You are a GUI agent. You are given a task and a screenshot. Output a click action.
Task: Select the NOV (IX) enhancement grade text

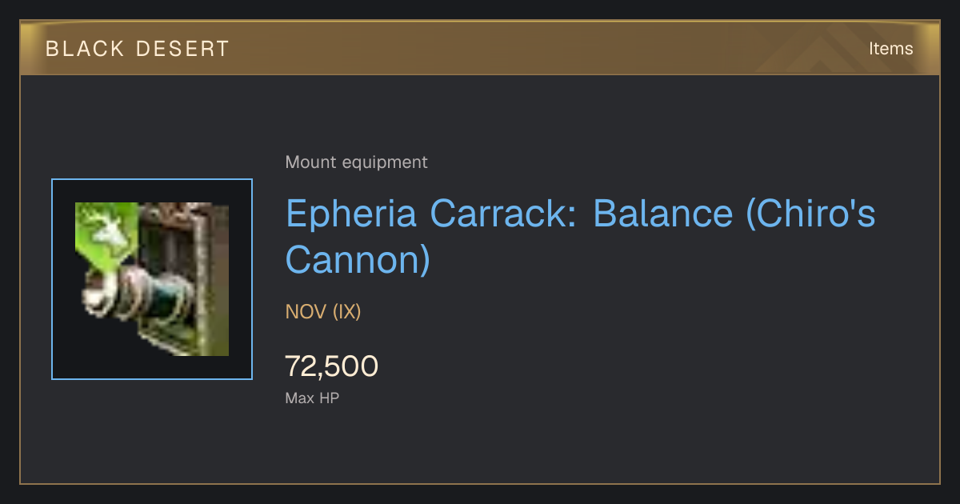[x=323, y=311]
